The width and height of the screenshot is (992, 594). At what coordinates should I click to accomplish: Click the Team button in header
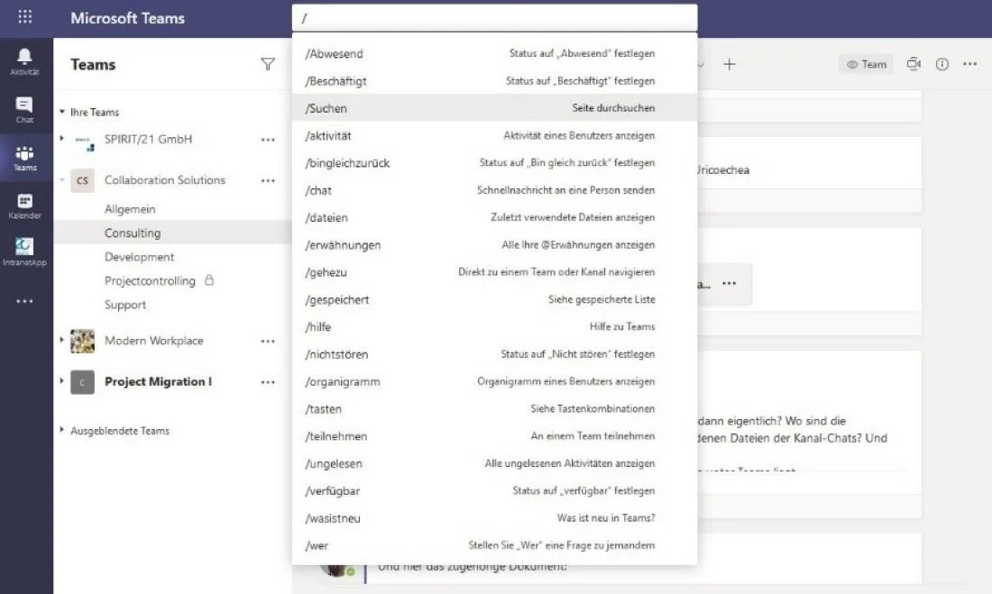tap(866, 64)
